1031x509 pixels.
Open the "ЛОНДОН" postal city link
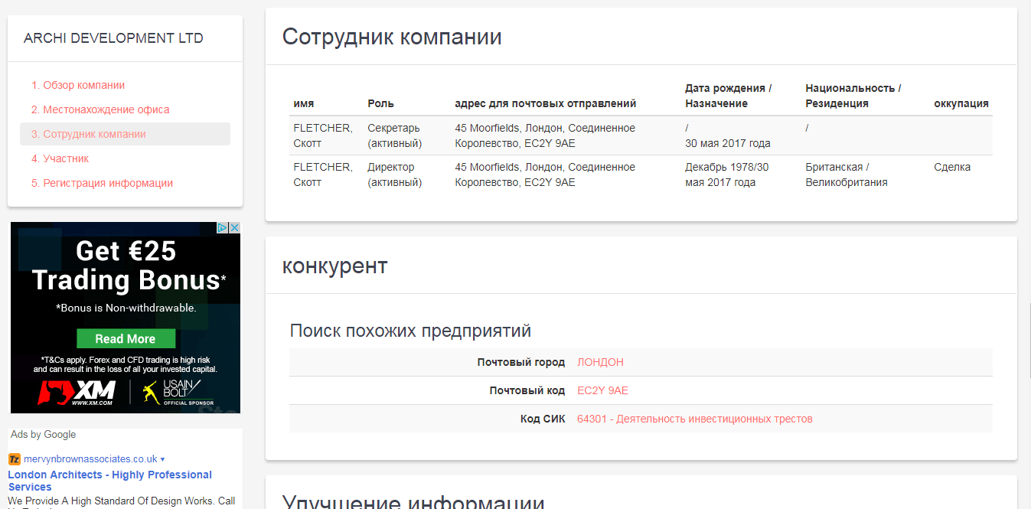(600, 361)
